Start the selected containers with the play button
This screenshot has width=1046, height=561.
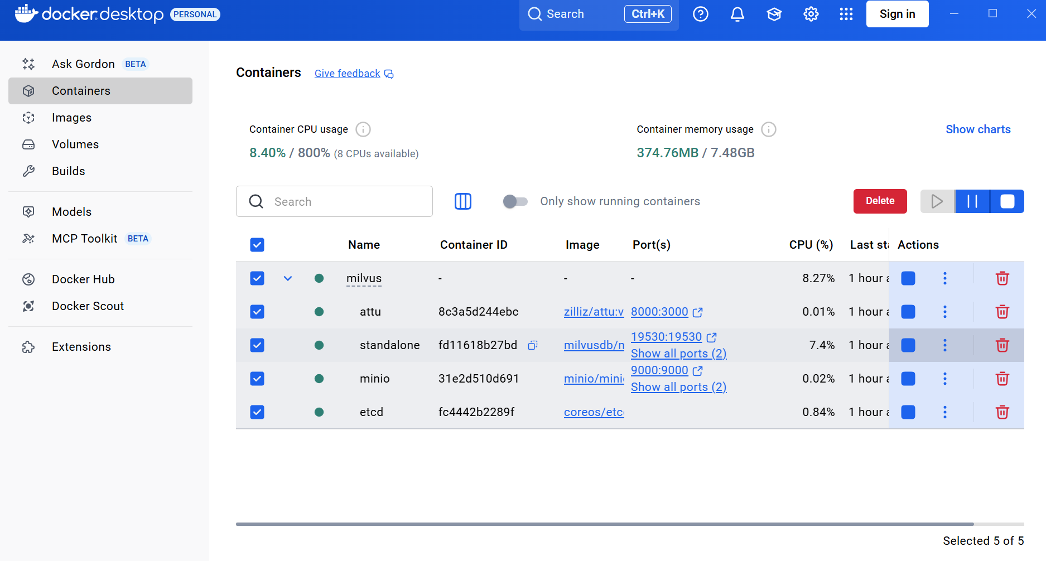pos(937,201)
